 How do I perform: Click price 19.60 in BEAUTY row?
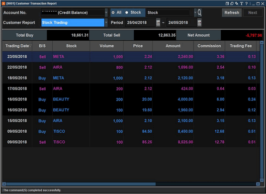pos(147,110)
